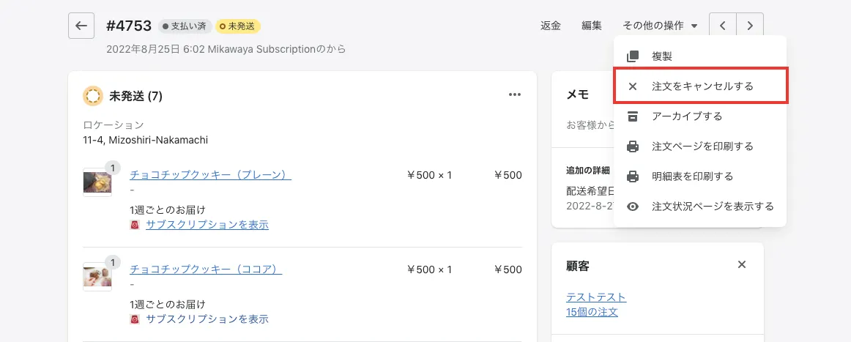Click the duplicate (複製) icon
The width and height of the screenshot is (851, 342).
(633, 56)
